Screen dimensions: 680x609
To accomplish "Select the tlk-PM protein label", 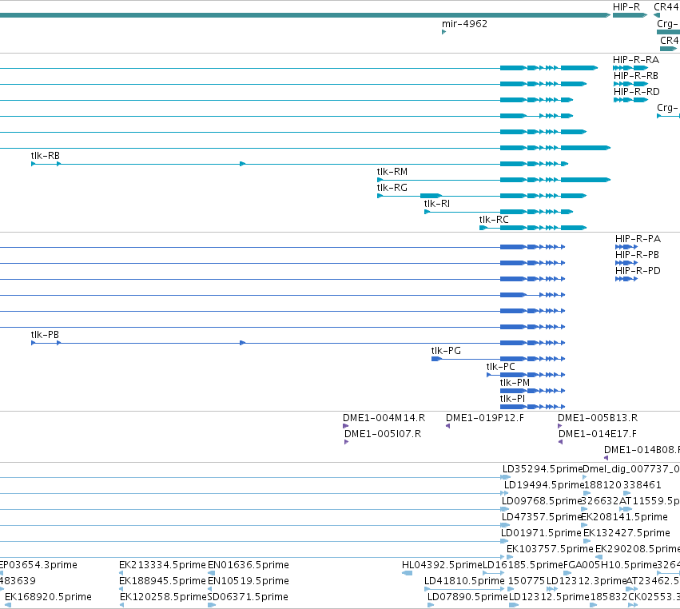I will click(515, 383).
